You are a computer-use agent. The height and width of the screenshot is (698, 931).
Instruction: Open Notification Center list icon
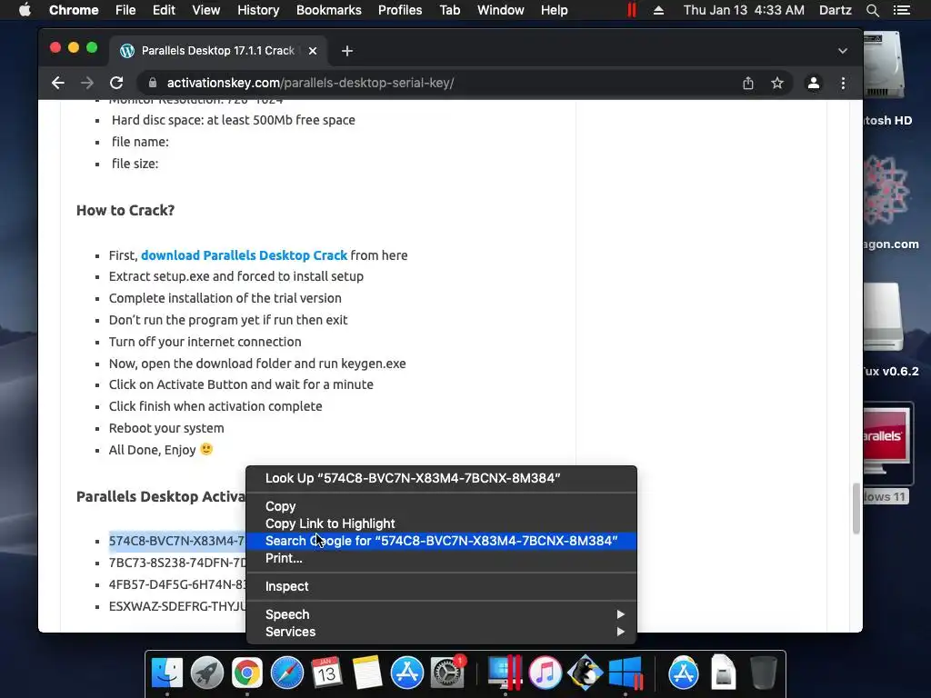pyautogui.click(x=901, y=10)
